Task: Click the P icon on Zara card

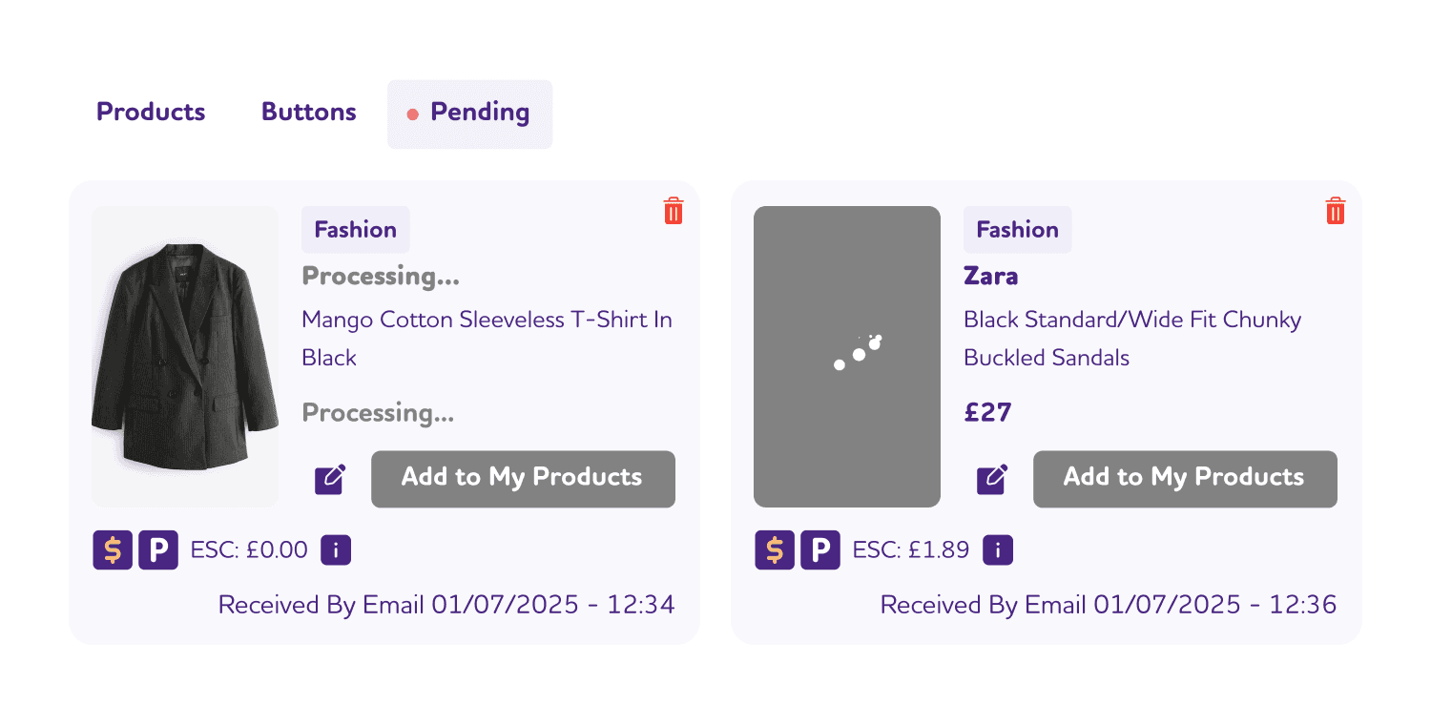Action: pos(820,550)
